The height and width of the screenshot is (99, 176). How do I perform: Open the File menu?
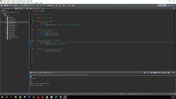(1, 3)
